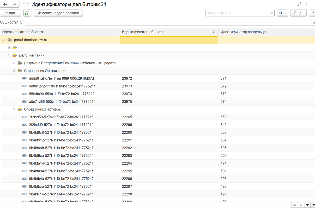Click the item icon of 2f2fcdd9-527c row
315x209 pixels.
(x=25, y=125)
